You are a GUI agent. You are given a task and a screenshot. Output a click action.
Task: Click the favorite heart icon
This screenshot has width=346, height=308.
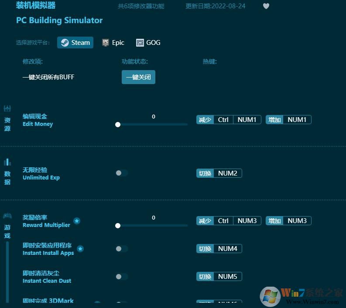266,6
